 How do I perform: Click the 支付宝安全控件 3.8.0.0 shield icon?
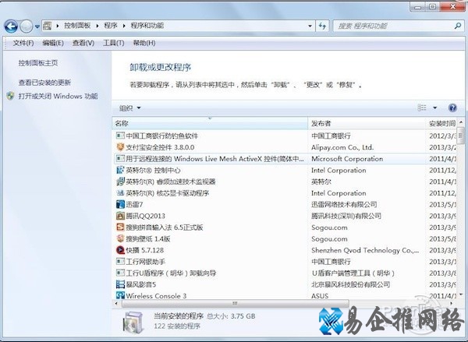tap(120, 147)
